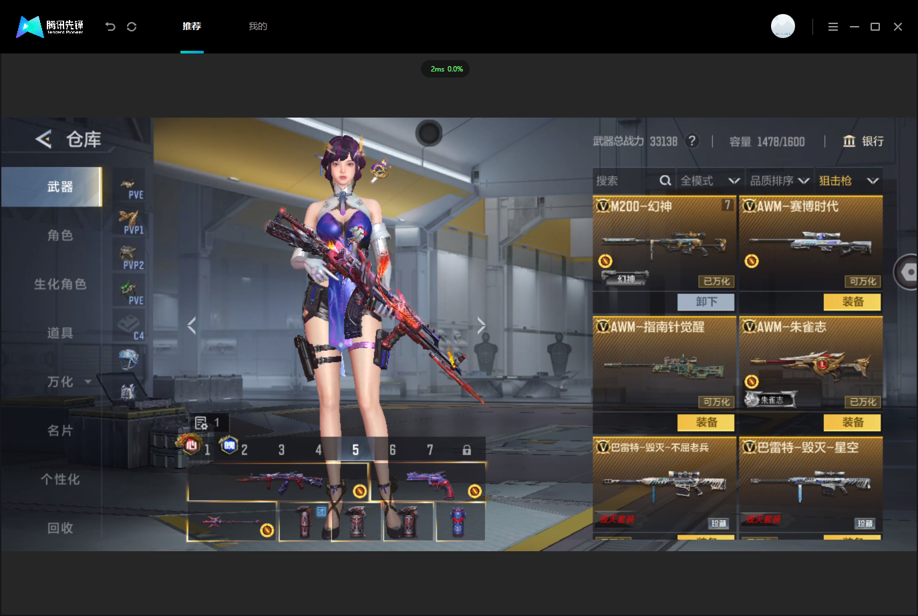Click the refresh icon in the top bar
This screenshot has height=616, width=918.
point(132,27)
